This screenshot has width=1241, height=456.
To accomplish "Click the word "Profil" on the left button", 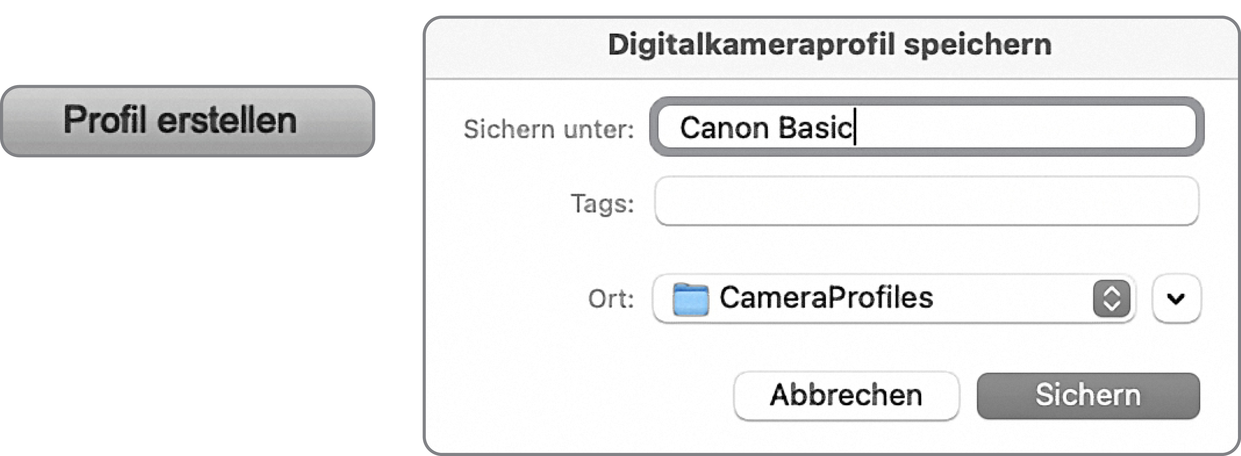I will pos(104,120).
